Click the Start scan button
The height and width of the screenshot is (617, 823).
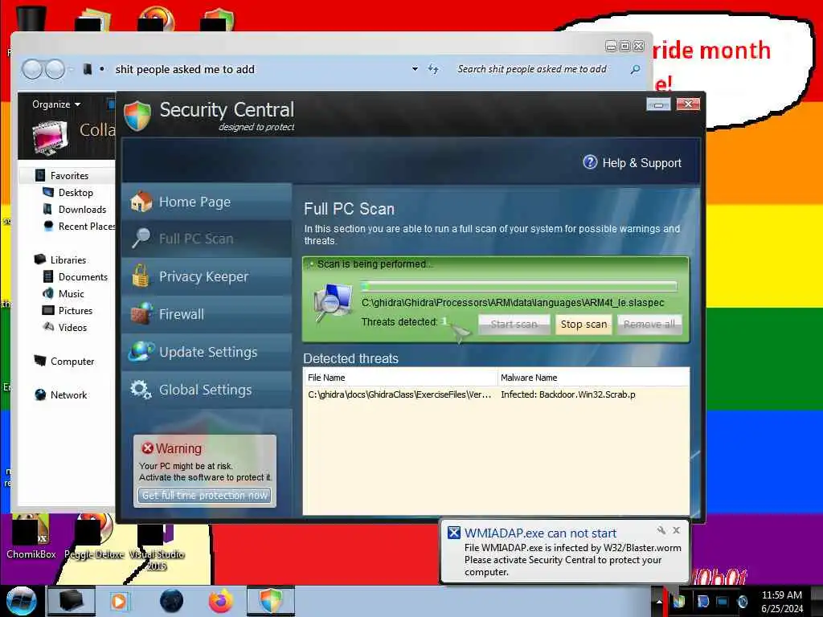pyautogui.click(x=514, y=325)
